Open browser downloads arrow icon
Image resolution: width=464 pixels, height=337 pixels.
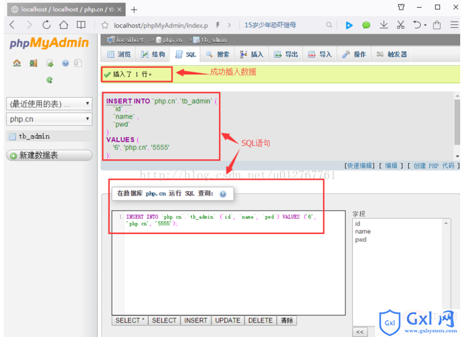point(384,25)
